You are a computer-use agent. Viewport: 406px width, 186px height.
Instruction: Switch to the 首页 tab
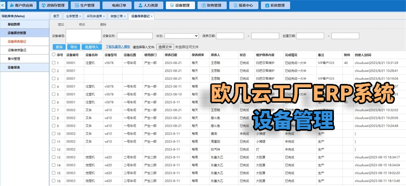(56, 16)
